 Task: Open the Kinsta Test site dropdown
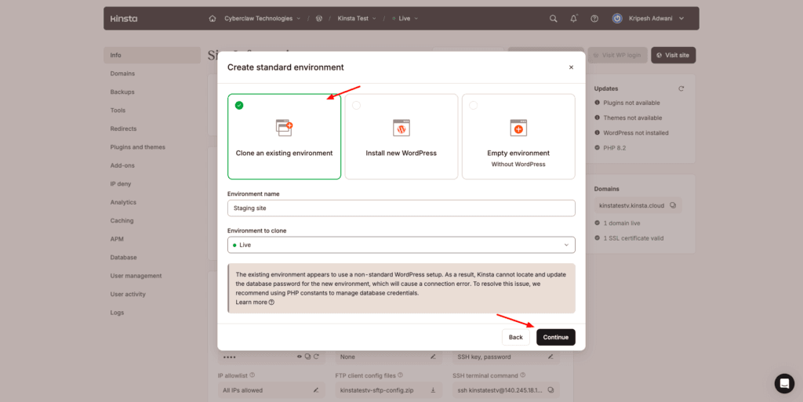click(x=357, y=18)
